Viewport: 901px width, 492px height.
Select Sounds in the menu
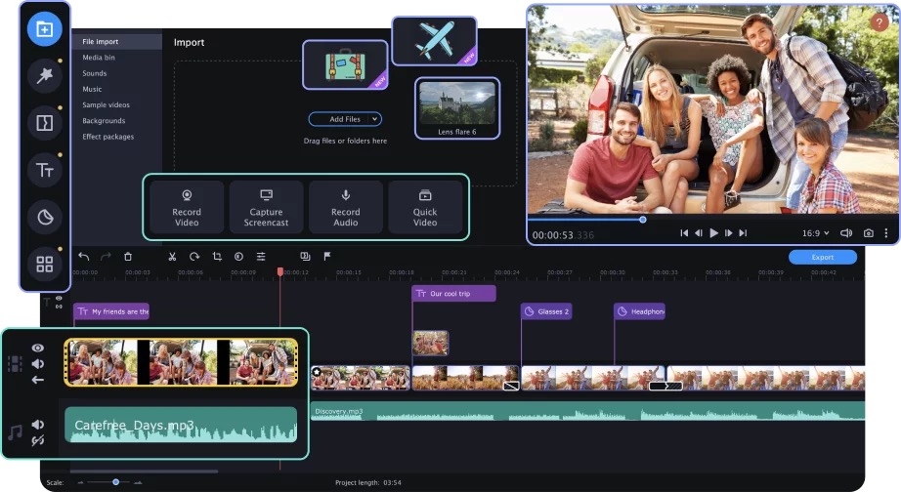click(94, 73)
